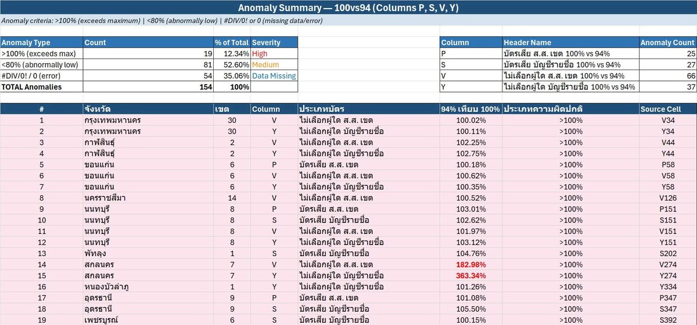Click the red 363.34% value
Screen dimensions: 697x325
470,275
